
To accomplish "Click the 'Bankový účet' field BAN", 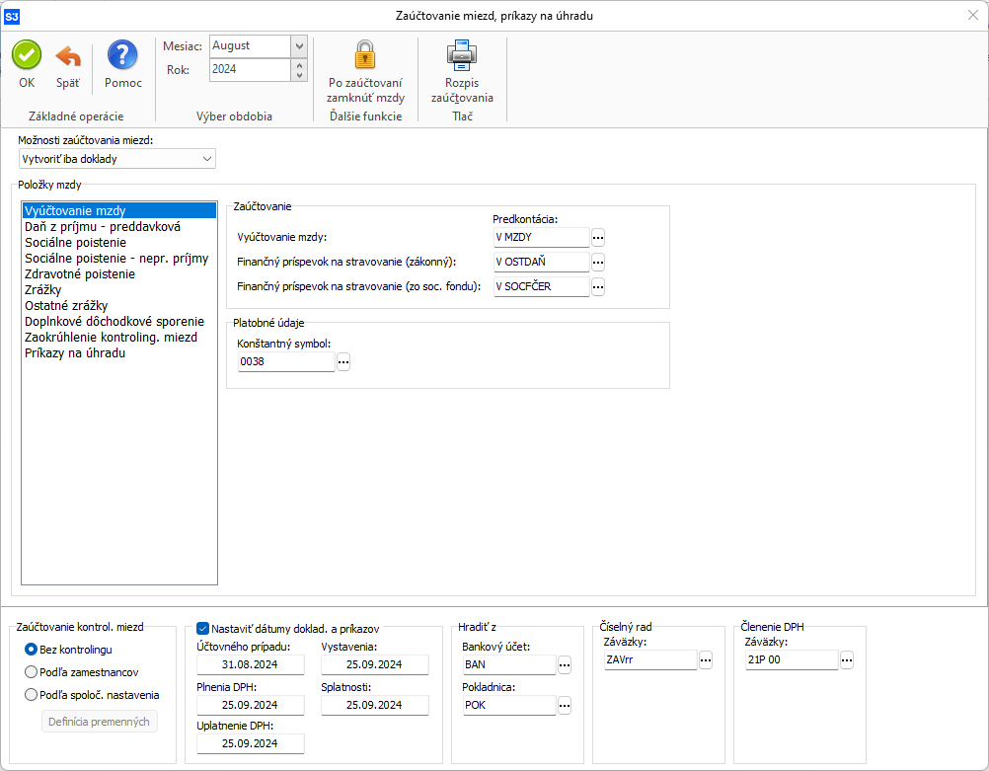I will pos(509,664).
